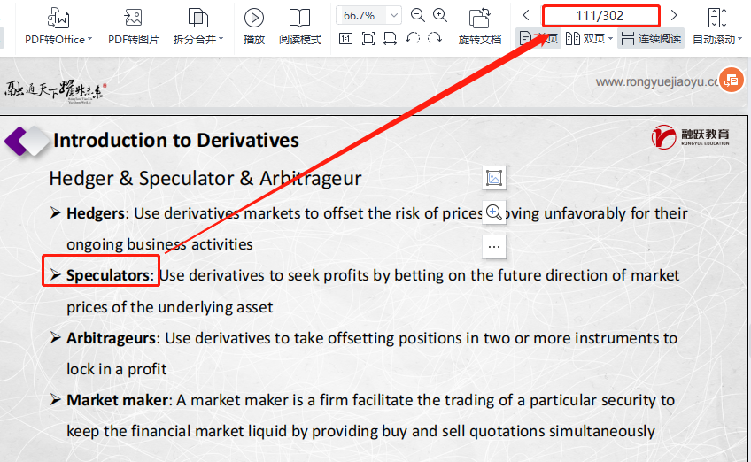Go to the next page arrow

coord(674,15)
